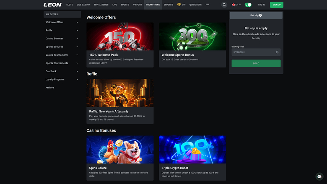
Task: Click the Bet slip tab header
Action: point(256,15)
